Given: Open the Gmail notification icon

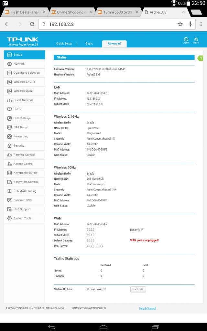Looking at the screenshot, I should tap(5, 3).
